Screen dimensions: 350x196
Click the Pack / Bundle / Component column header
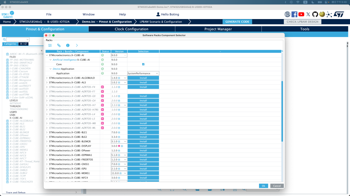click(x=72, y=51)
